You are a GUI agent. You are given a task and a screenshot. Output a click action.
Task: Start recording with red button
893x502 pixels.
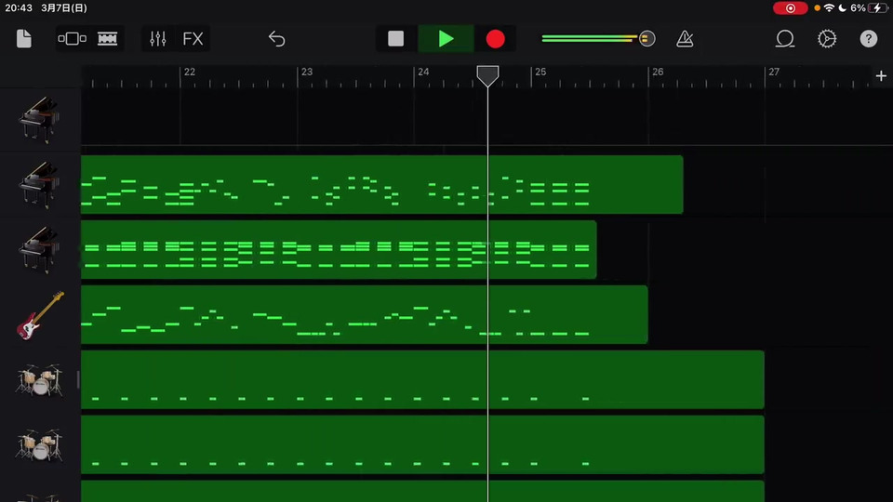[x=496, y=39]
